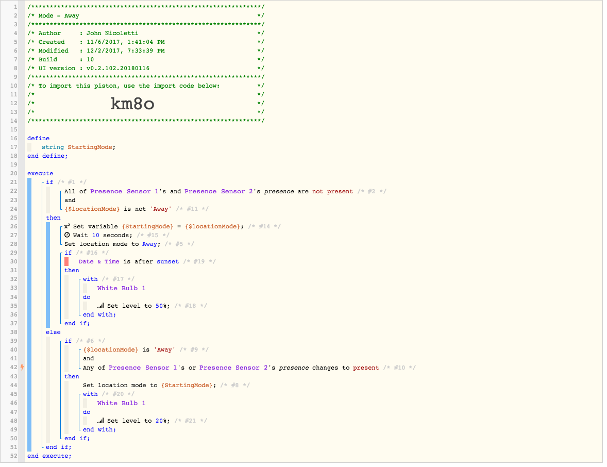Click the value 10 in Wait statement

(x=96, y=235)
